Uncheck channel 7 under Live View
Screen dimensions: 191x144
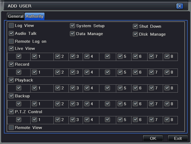click(151, 56)
